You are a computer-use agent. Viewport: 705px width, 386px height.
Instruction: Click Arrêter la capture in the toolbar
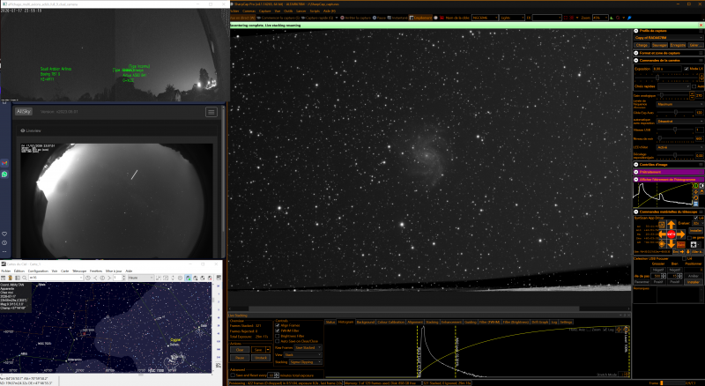(x=355, y=18)
